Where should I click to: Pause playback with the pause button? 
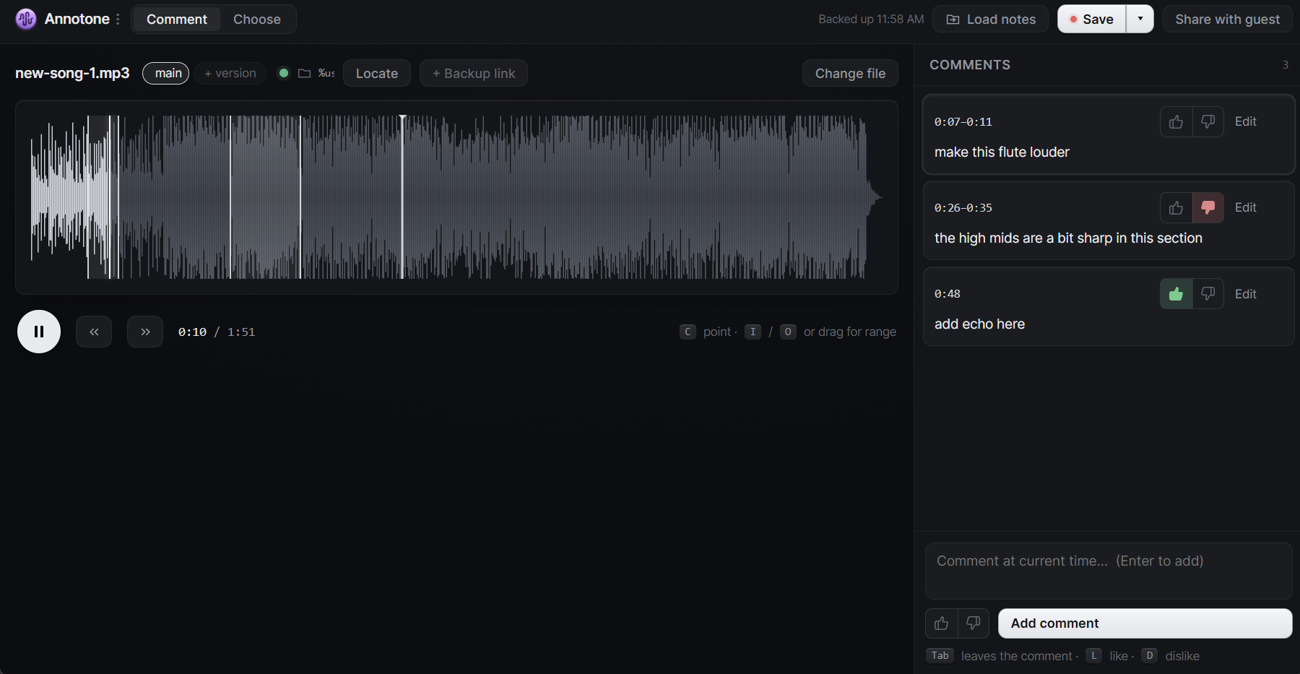coord(39,332)
